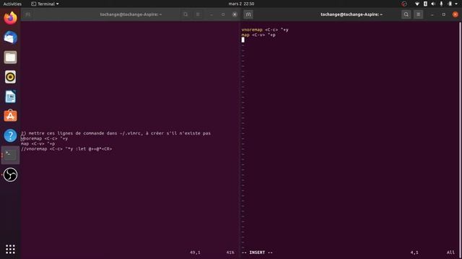Minimize the left terminal window
The image size is (462, 259).
(212, 14)
